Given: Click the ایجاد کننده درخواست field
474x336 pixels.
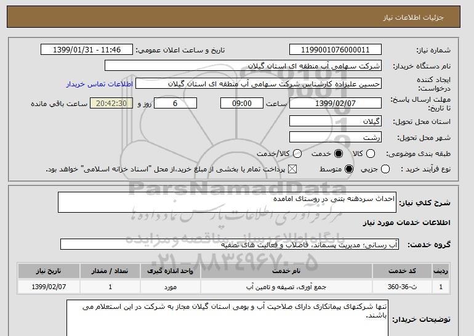Looking at the screenshot, I should click(x=259, y=84).
